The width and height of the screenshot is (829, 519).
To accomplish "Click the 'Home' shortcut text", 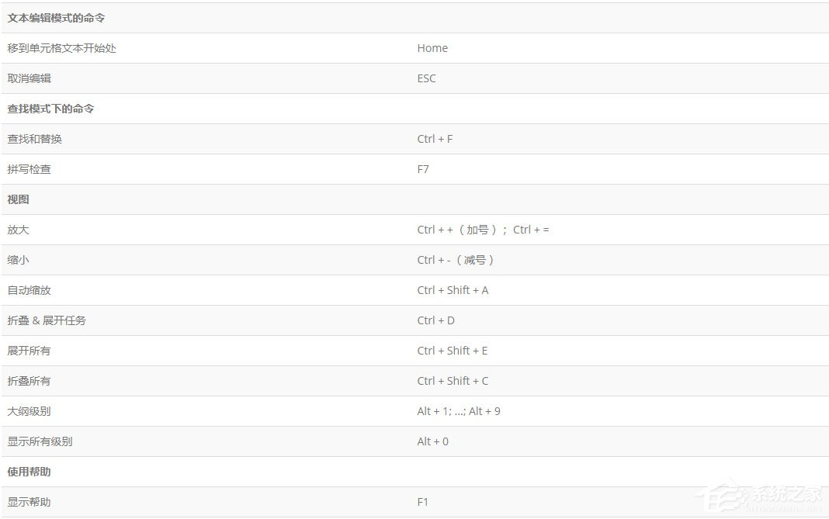I will (x=432, y=48).
